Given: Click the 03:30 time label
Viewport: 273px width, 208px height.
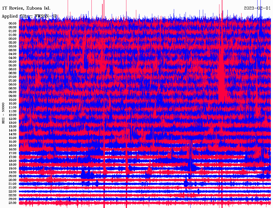Looking at the screenshot, I should [x=13, y=50].
